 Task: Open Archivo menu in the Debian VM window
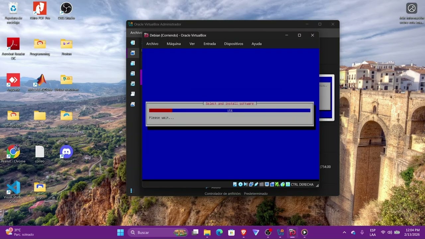pos(152,44)
